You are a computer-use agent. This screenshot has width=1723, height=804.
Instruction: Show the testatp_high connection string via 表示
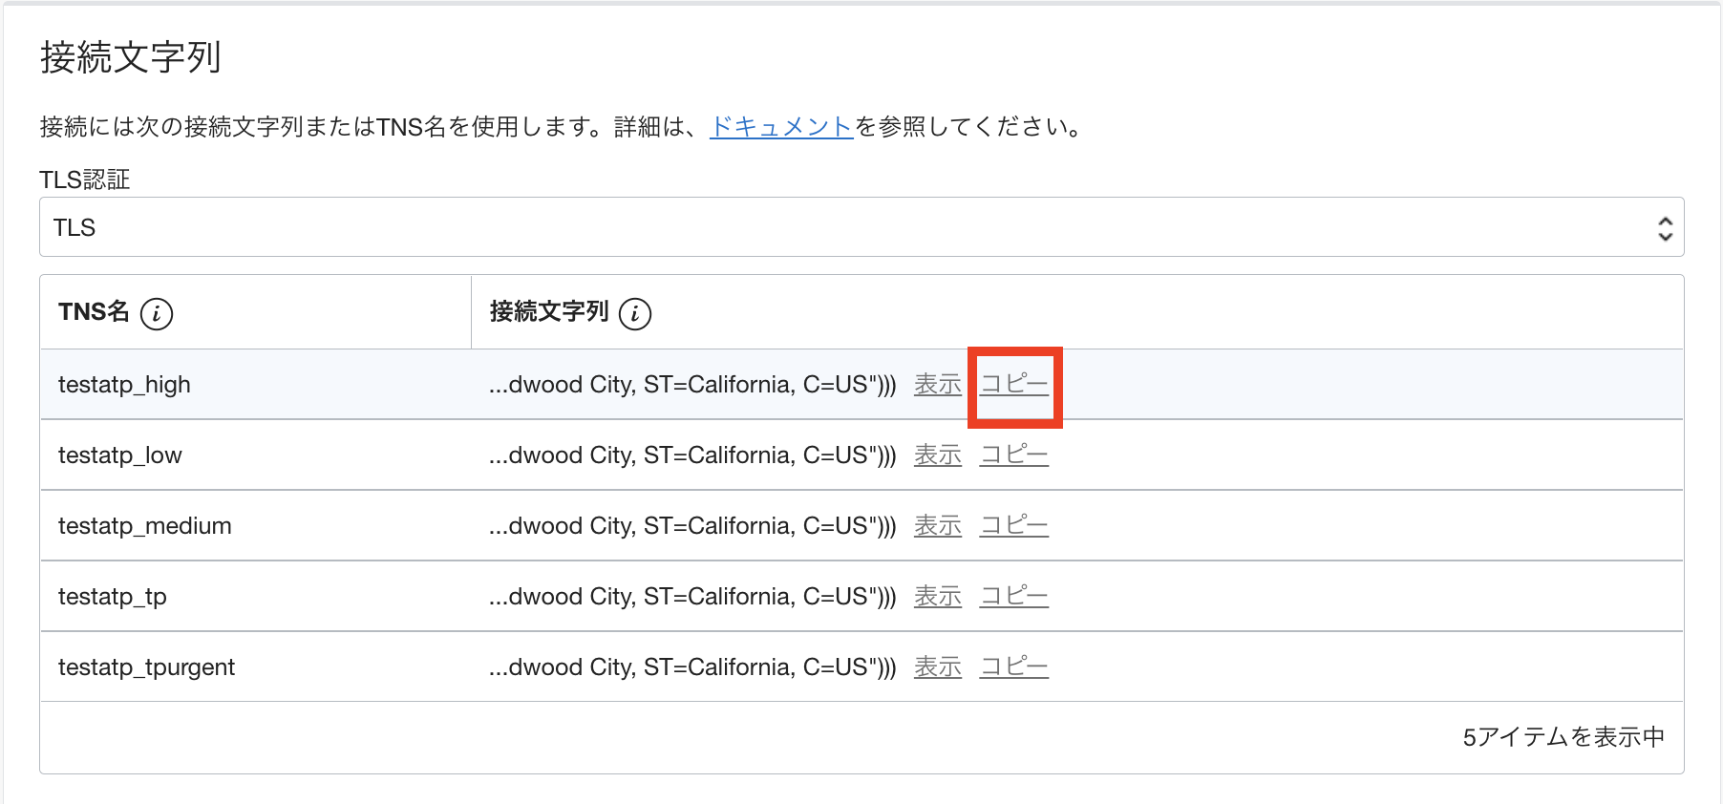point(937,384)
